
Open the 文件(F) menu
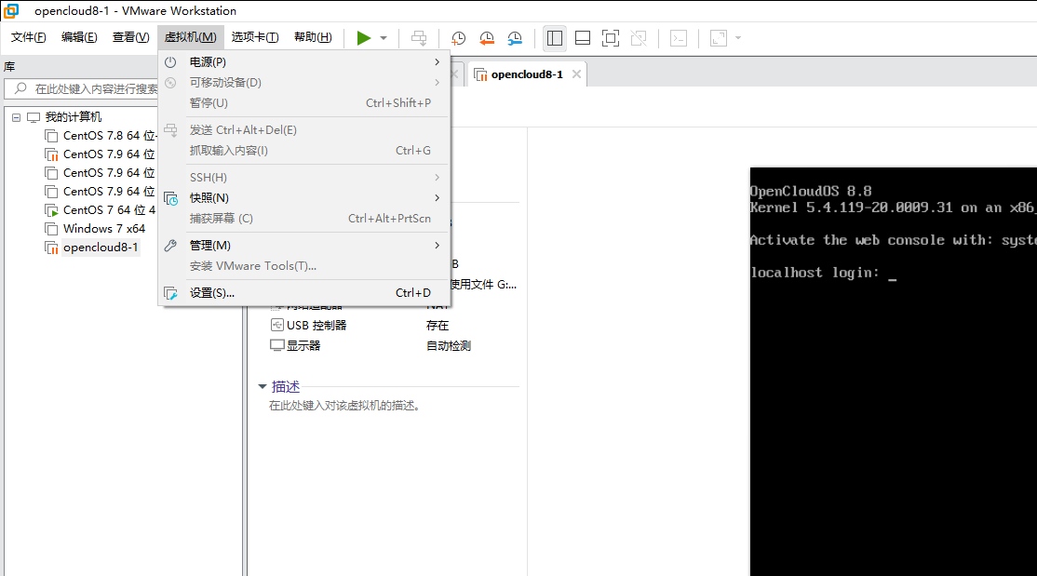click(x=29, y=37)
